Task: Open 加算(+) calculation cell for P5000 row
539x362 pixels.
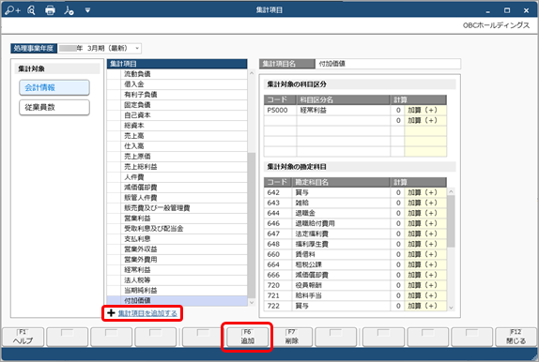Action: coord(425,111)
